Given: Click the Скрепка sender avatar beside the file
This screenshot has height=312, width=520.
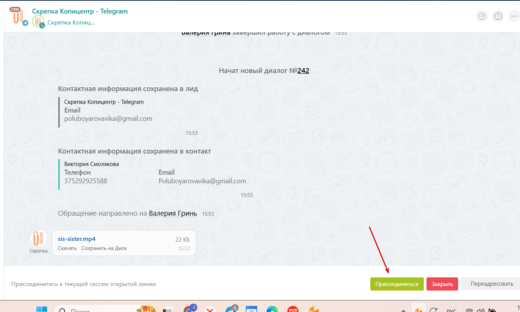Looking at the screenshot, I should click(38, 238).
